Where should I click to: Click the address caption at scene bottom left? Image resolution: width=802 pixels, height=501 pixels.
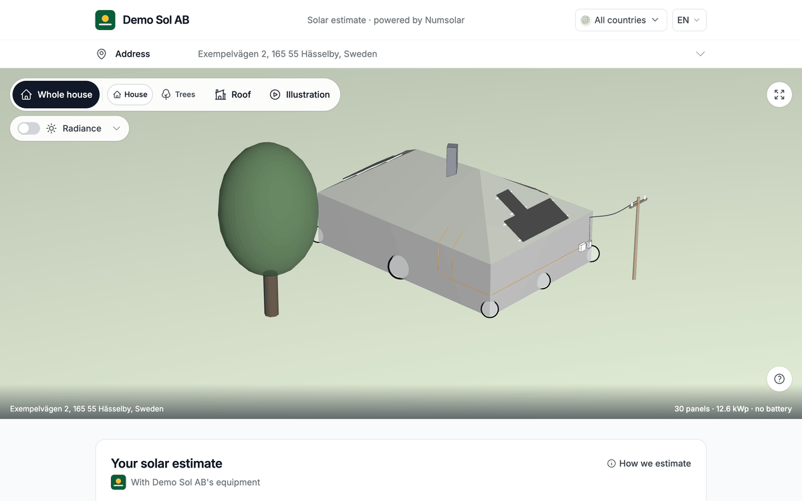point(87,409)
